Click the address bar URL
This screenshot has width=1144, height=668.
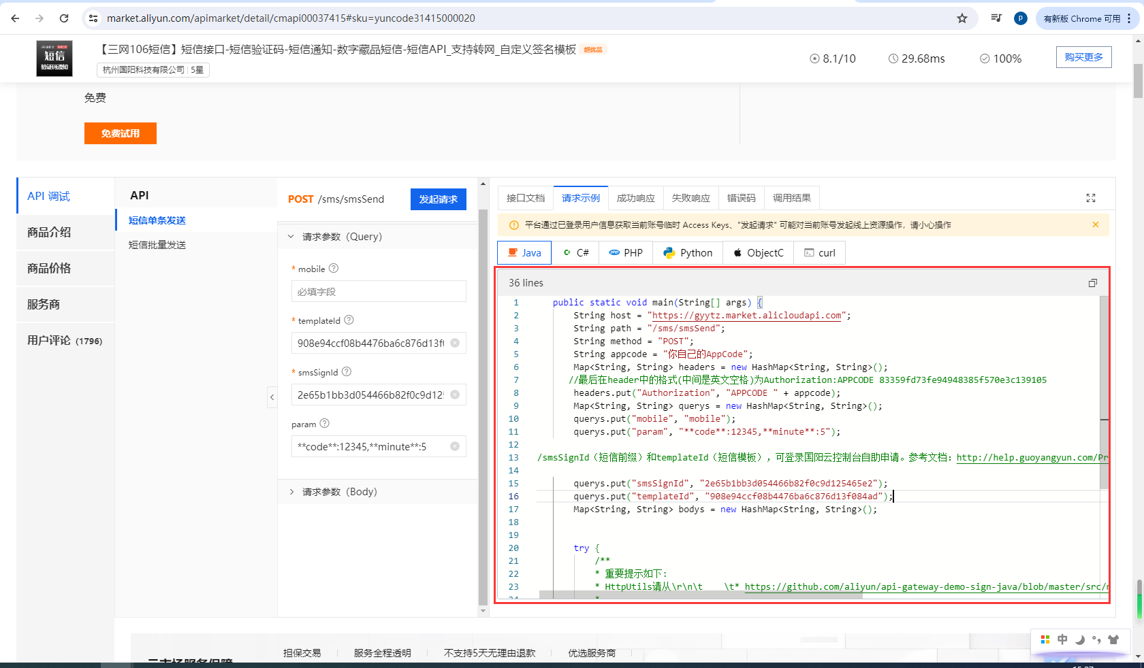point(291,18)
